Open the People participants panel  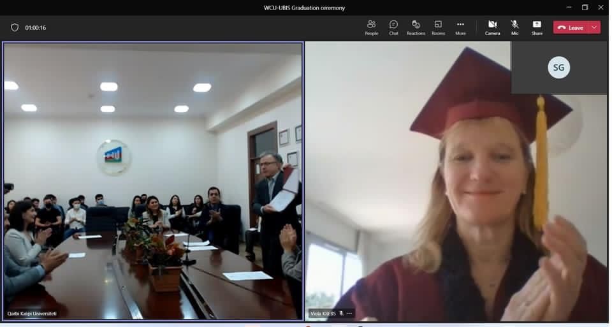[x=371, y=27]
